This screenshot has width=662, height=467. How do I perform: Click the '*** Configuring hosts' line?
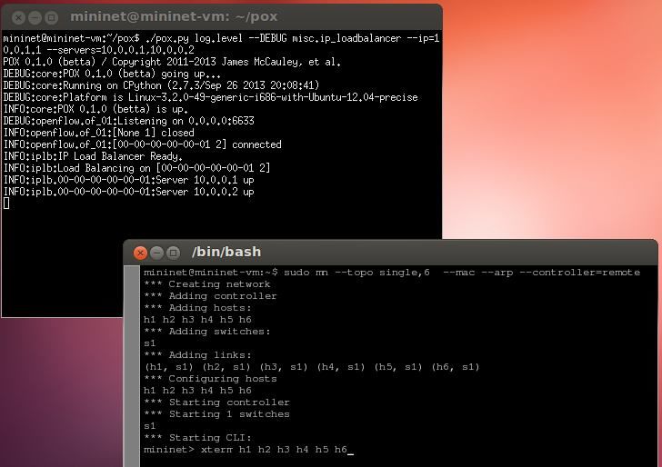pos(210,378)
